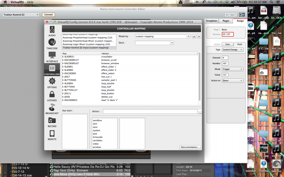Click the Action text field
284x177 pixels.
pos(150,112)
